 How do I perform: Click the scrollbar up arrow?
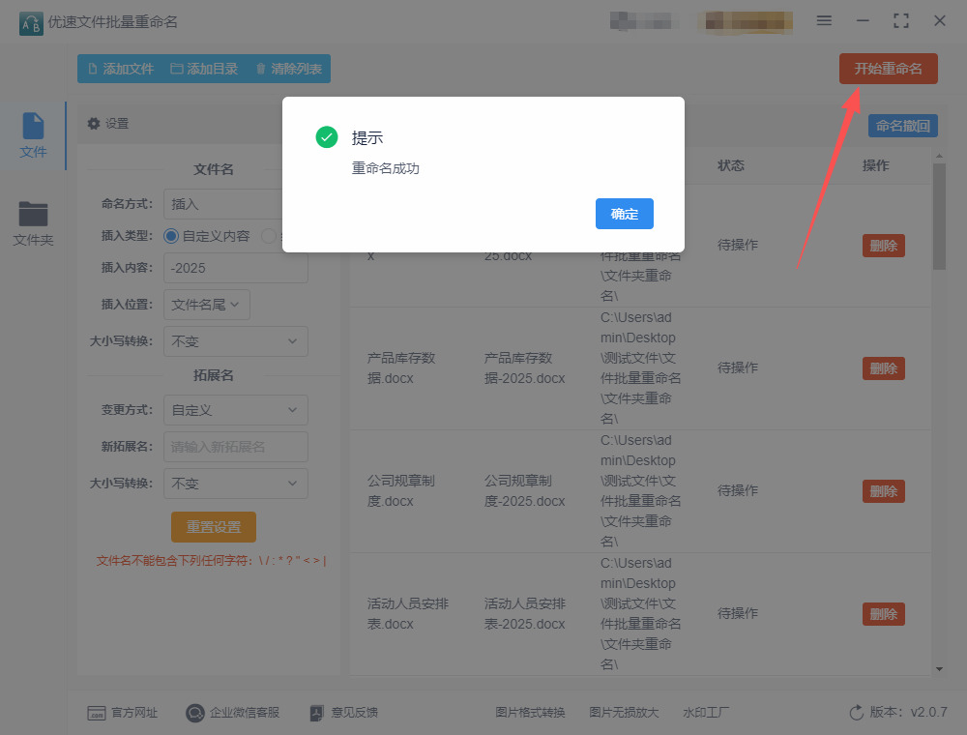click(939, 157)
